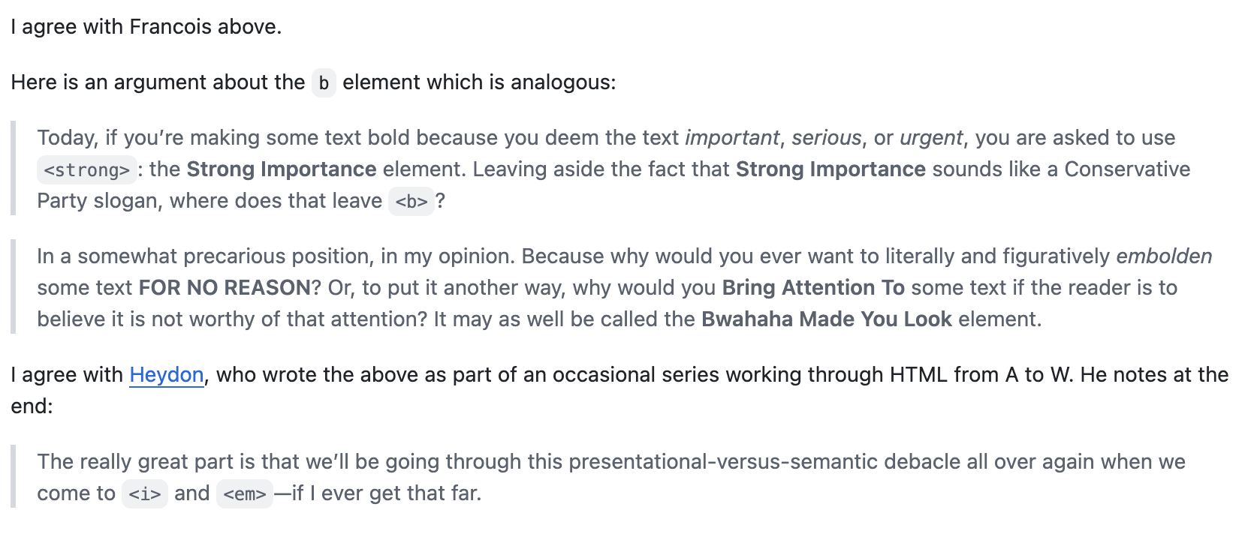Click the first bold "Strong Importance" after "the"
The image size is (1248, 534).
[x=281, y=169]
